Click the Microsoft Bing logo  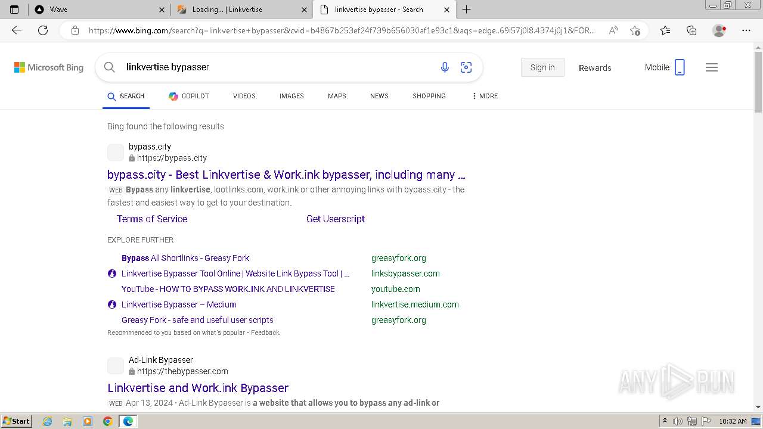(49, 67)
